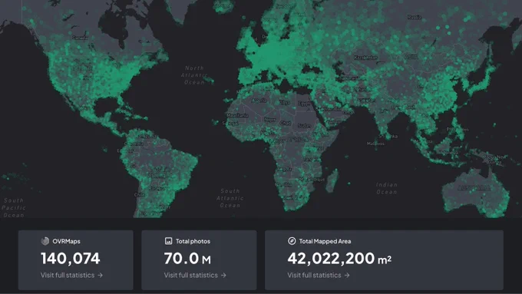The width and height of the screenshot is (522, 294).
Task: Click the South Pacific Ocean map label
Action: coord(14,208)
